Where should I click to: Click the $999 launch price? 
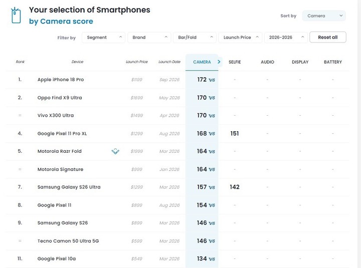[137, 169]
